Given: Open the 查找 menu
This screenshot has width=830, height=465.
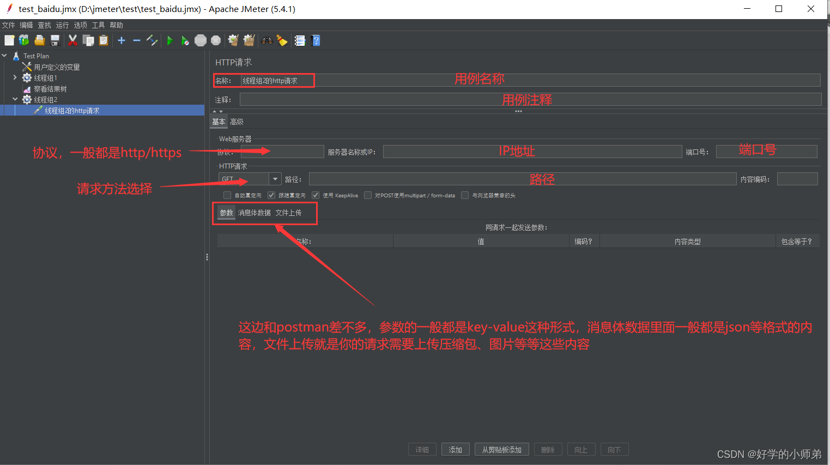Looking at the screenshot, I should [44, 25].
